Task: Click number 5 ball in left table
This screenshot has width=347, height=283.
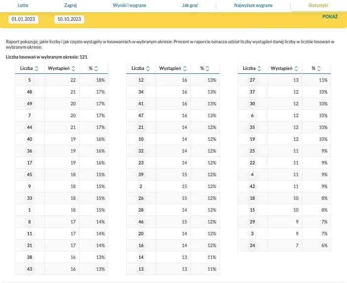Action: click(x=30, y=80)
